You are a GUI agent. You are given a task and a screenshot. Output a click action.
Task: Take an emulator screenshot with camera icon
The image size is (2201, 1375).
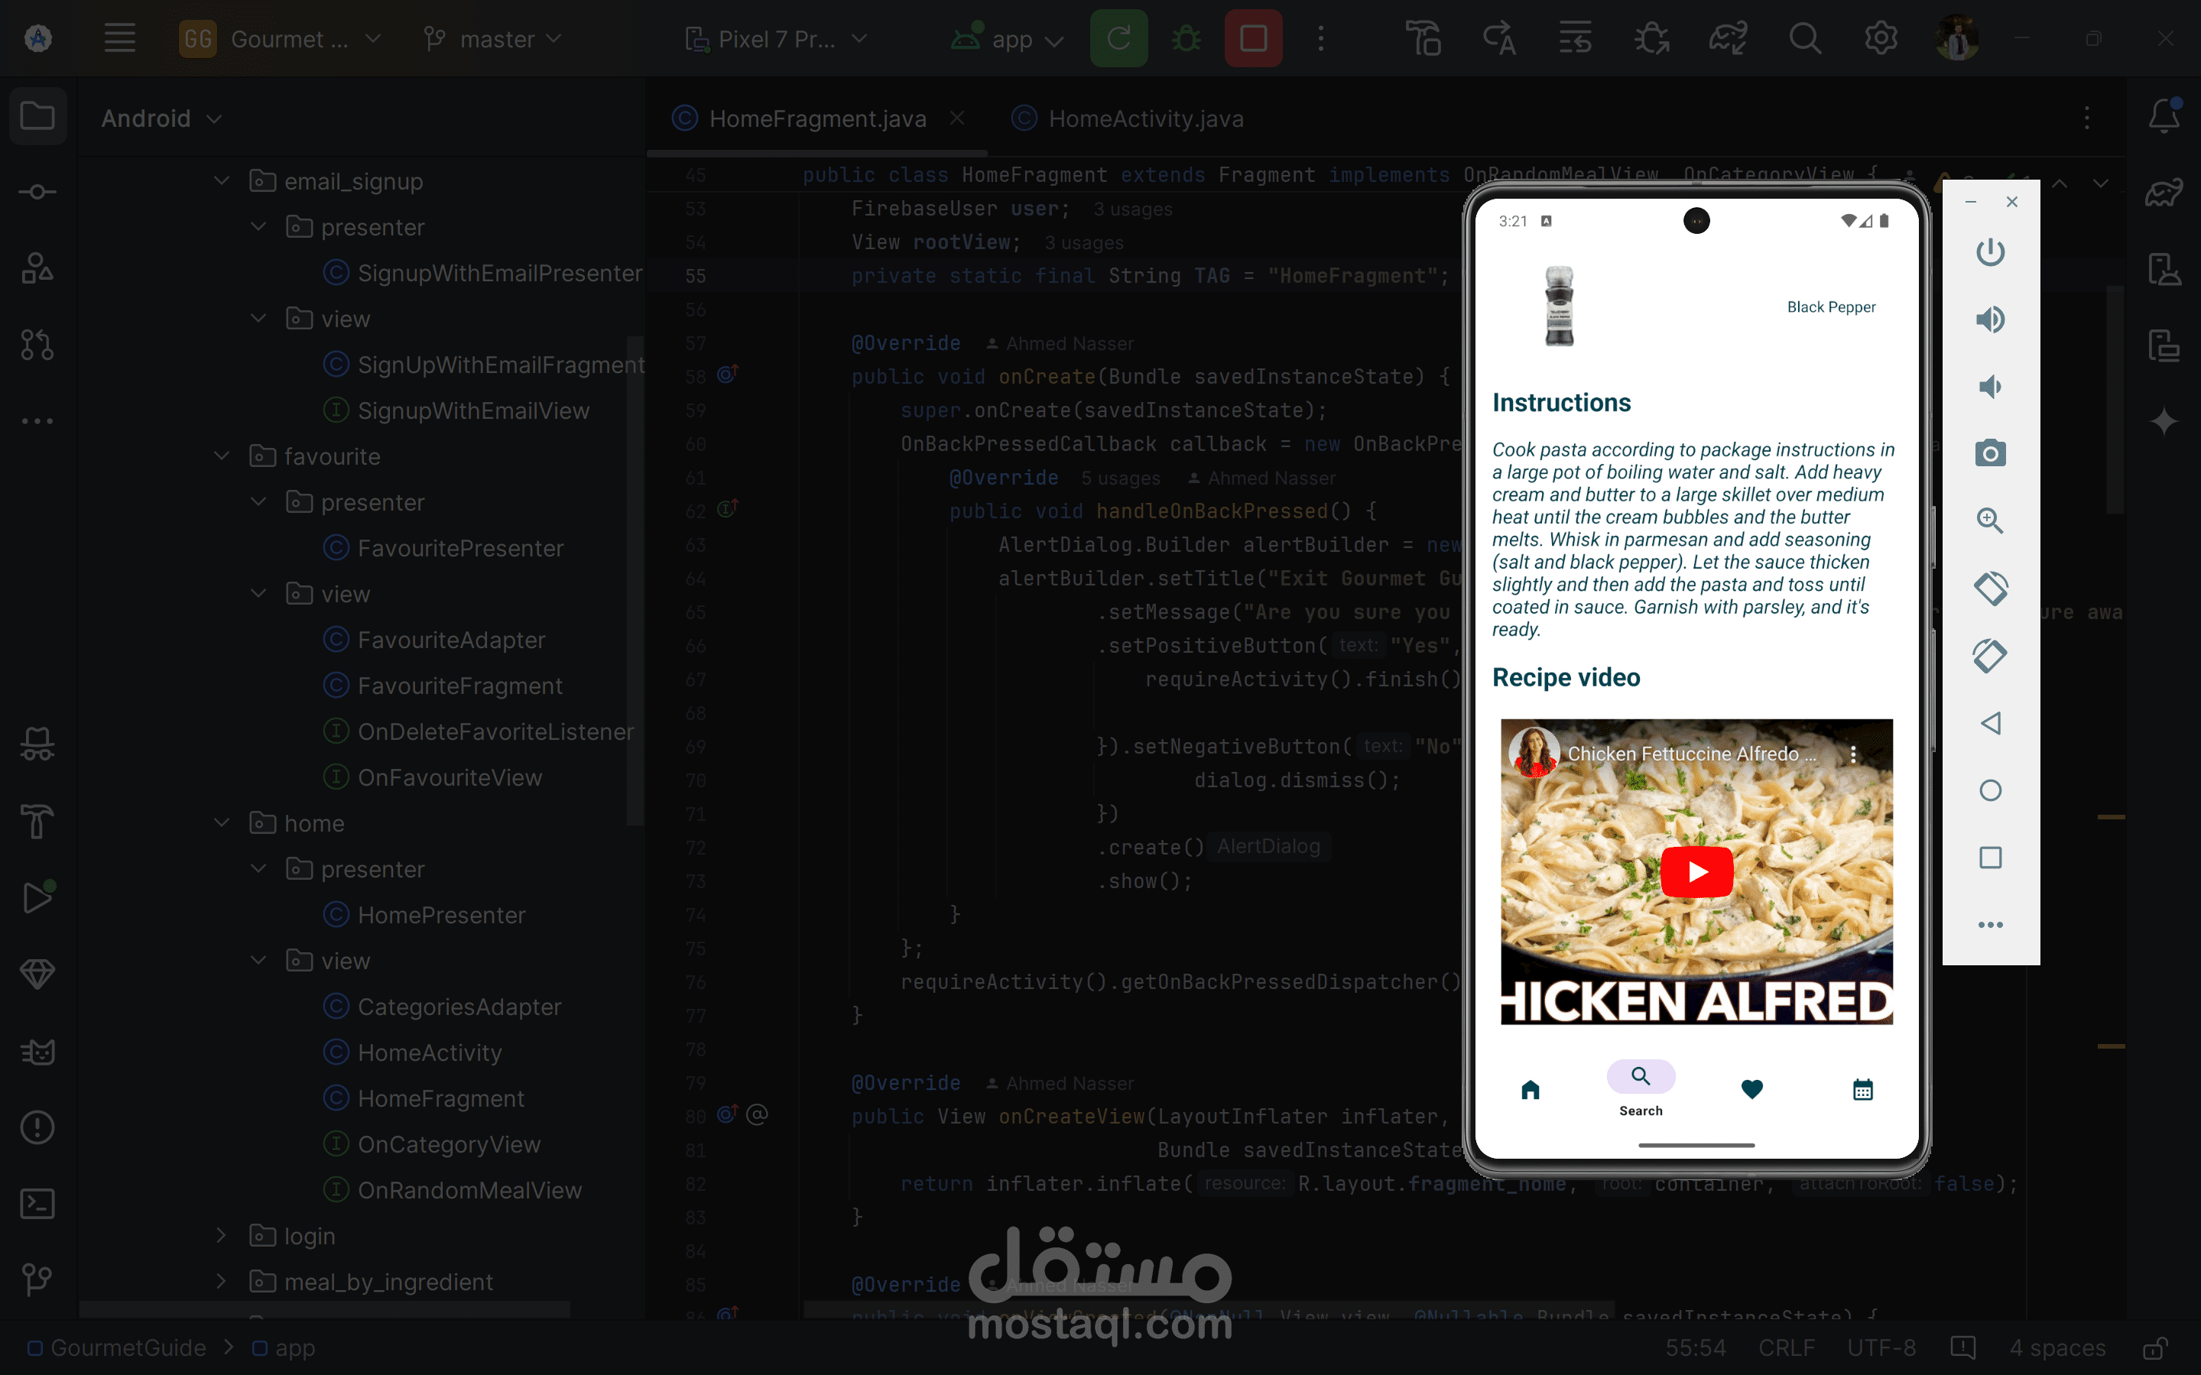point(1990,453)
